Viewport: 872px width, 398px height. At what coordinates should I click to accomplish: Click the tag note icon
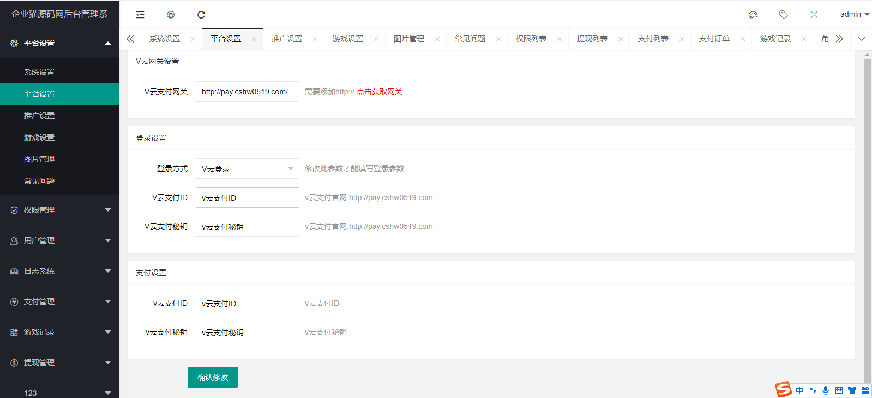[x=784, y=15]
